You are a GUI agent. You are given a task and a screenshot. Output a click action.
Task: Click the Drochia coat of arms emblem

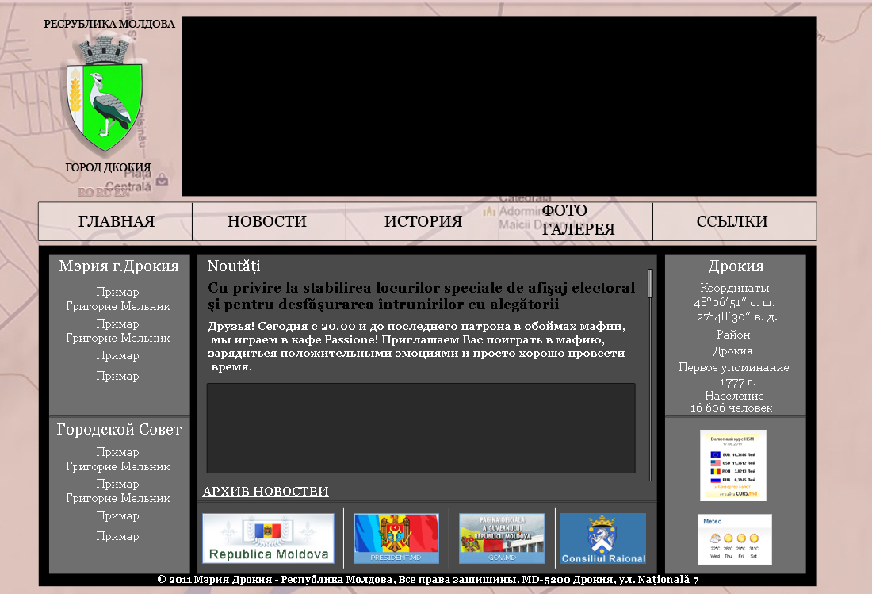[105, 103]
